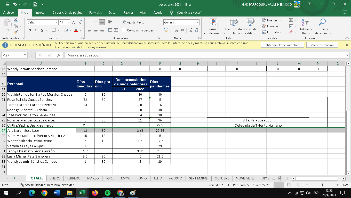Switch to the MARZO sheet tab
Screen dimensions: 351x198
pos(93,178)
